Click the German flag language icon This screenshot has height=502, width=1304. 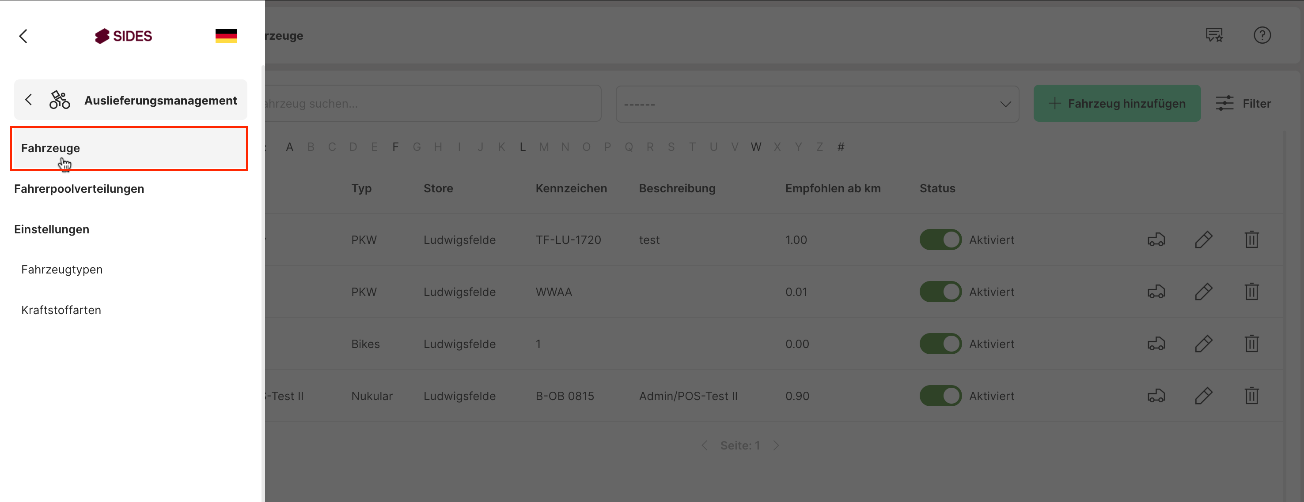click(226, 36)
